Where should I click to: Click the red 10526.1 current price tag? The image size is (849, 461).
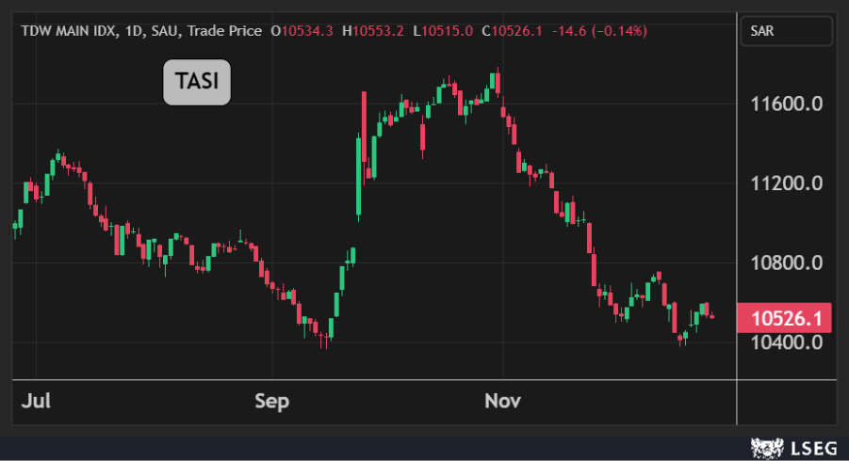coord(784,319)
